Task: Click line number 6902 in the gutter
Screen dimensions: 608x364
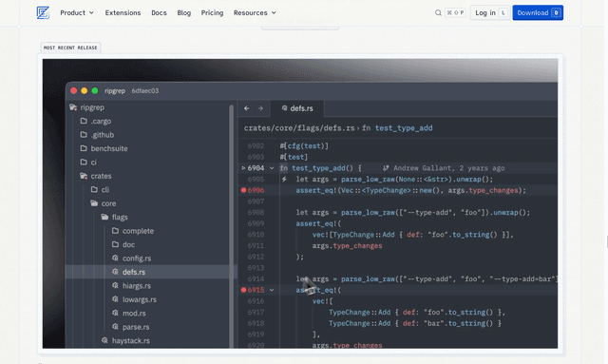Action: click(x=256, y=146)
